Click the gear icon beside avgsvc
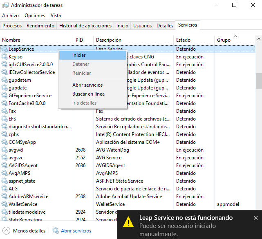This screenshot has height=239, width=262. (4, 158)
